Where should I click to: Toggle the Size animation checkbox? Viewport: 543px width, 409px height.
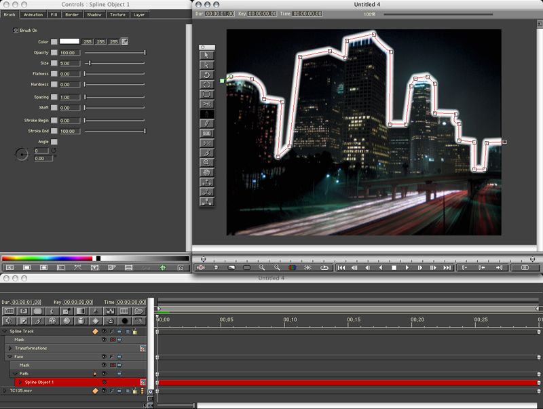pos(54,63)
